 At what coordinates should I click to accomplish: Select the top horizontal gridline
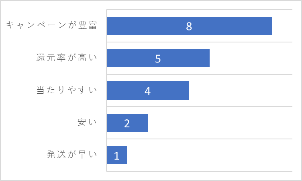(199, 10)
